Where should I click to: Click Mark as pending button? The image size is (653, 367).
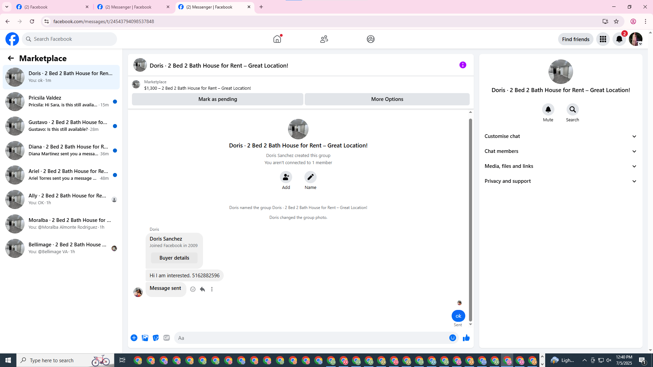click(x=218, y=99)
